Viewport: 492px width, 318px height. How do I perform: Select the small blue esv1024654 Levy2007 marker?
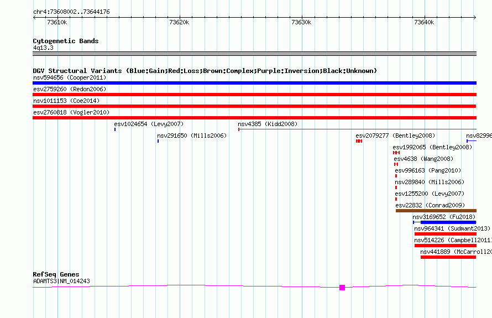click(115, 129)
